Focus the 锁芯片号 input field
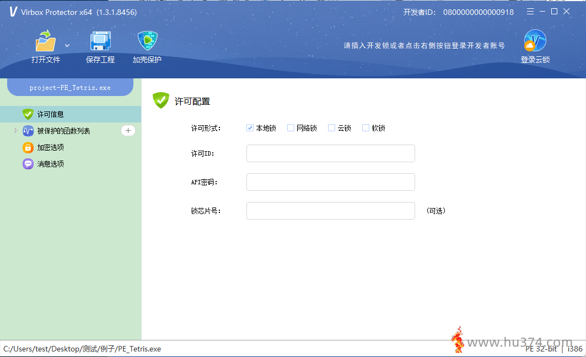586x357 pixels. tap(331, 211)
